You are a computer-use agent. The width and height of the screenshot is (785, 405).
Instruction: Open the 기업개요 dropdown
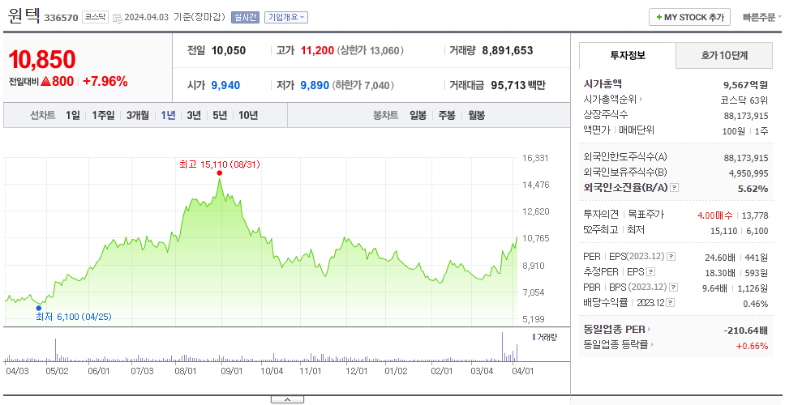[x=286, y=18]
